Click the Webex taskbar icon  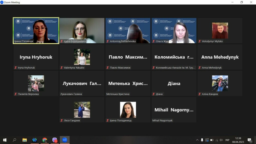(x=34, y=140)
